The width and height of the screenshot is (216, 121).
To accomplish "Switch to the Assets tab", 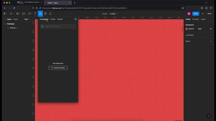I will click(x=16, y=19).
